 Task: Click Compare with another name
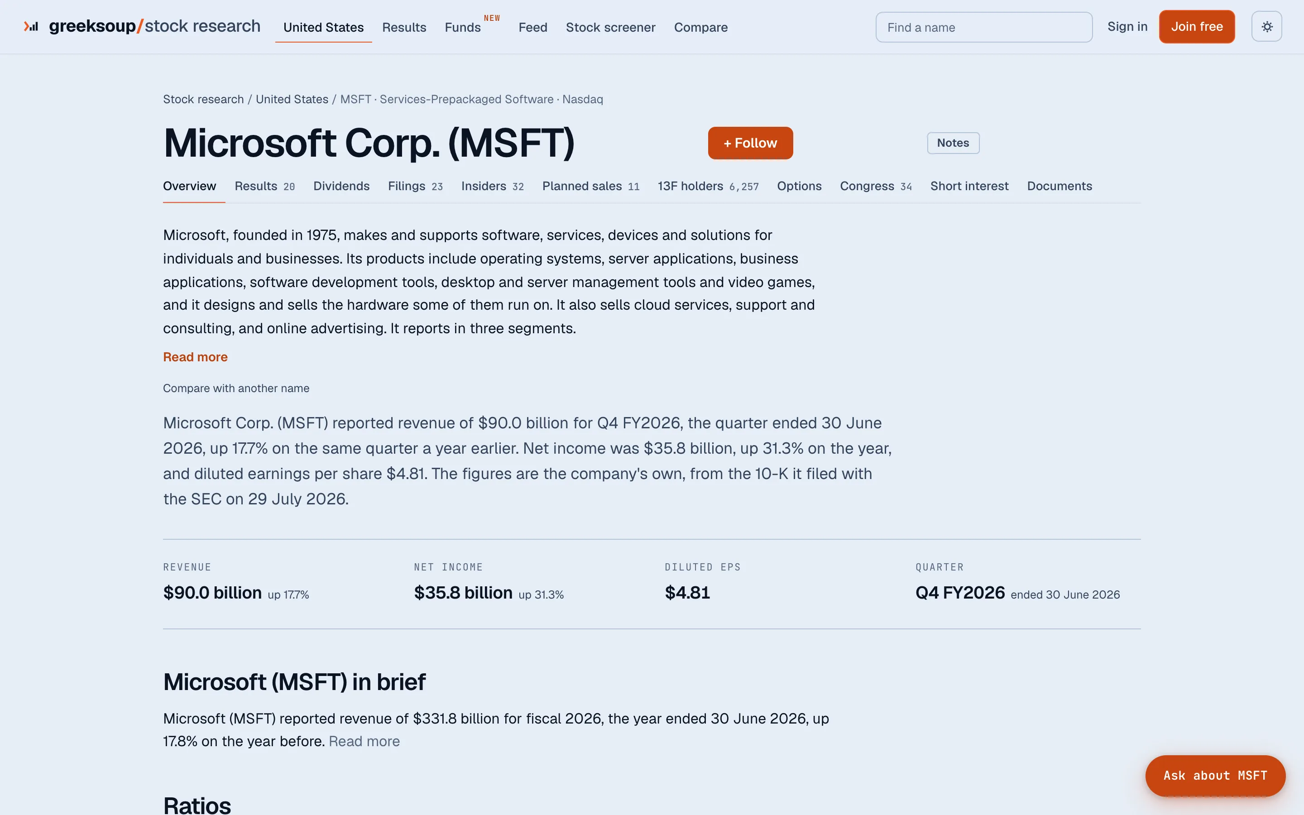coord(236,388)
